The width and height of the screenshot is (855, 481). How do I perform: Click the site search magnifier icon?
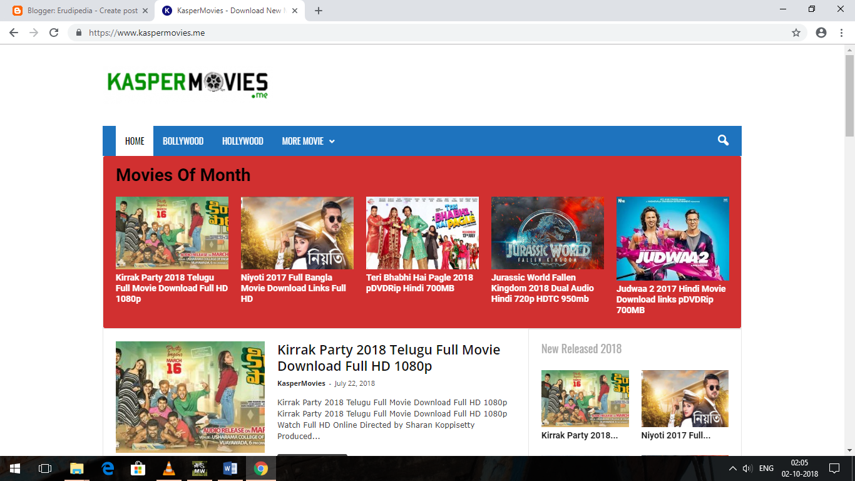723,140
